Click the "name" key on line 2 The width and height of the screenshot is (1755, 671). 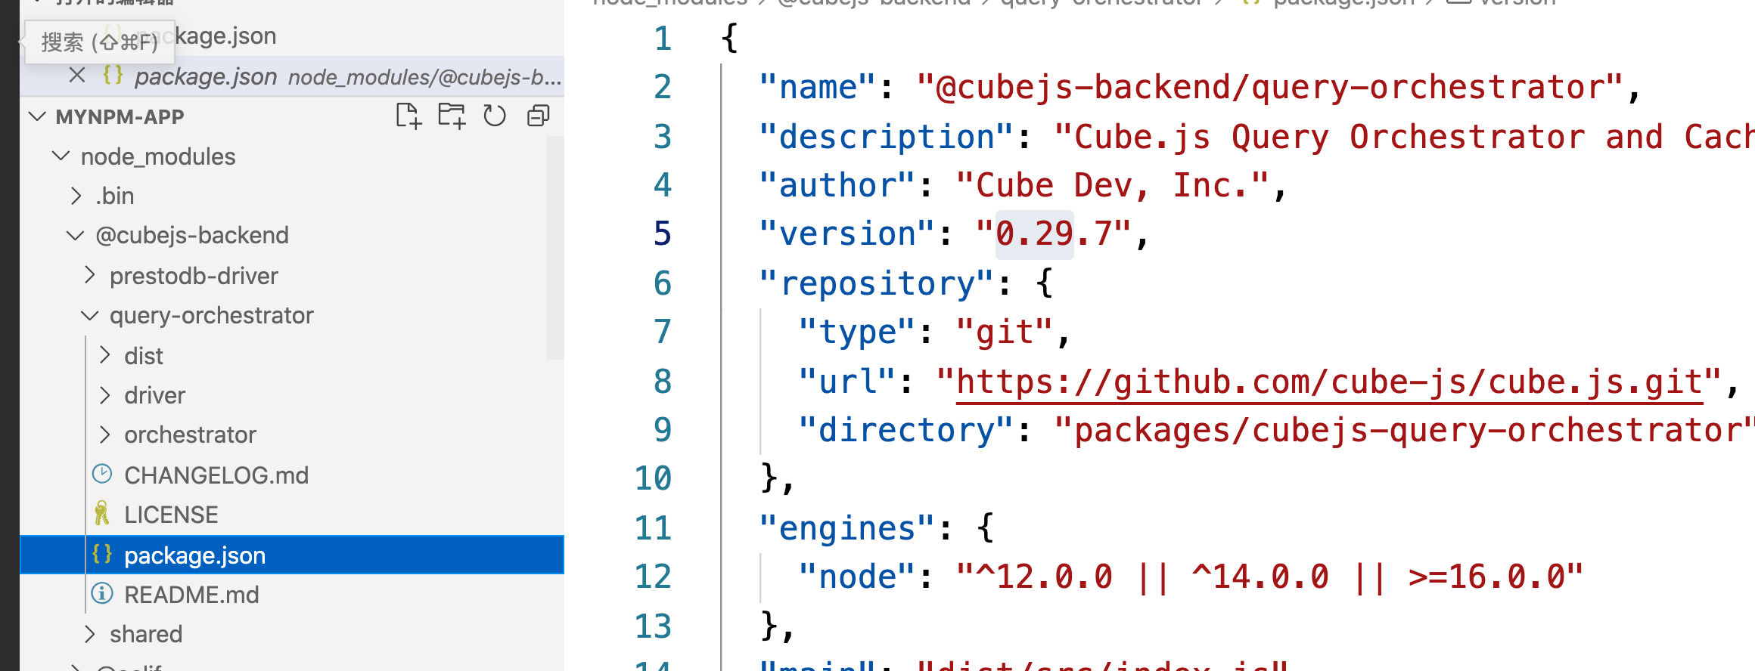pos(818,88)
